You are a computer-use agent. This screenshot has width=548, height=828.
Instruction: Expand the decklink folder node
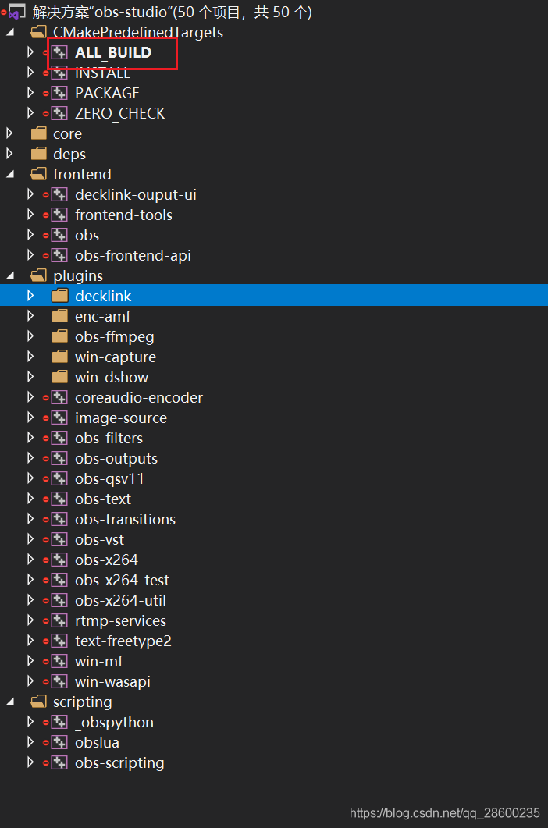[30, 296]
